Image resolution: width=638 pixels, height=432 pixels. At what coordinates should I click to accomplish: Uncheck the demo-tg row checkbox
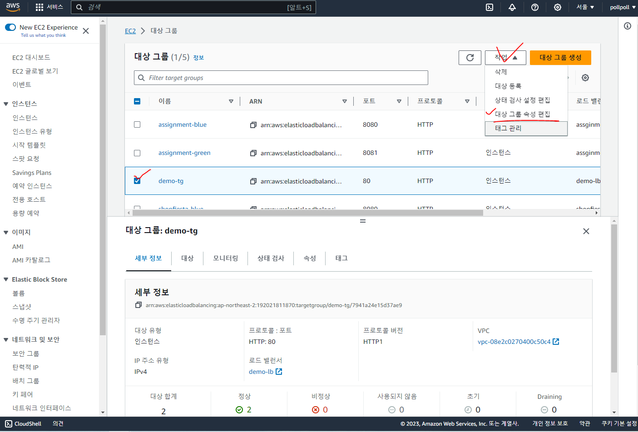pyautogui.click(x=137, y=181)
